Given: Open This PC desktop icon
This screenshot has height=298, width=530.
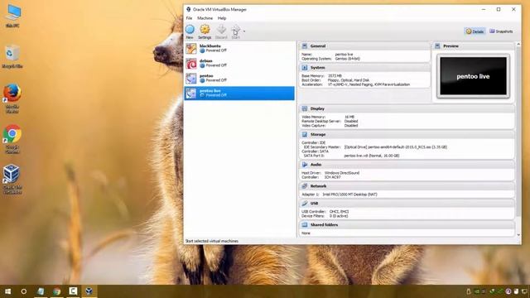Looking at the screenshot, I should pos(12,16).
